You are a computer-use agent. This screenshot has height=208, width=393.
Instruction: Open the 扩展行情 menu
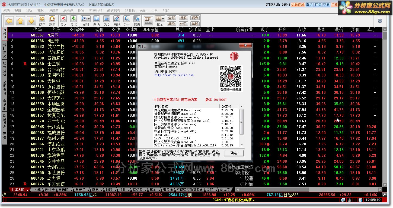(x=96, y=10)
